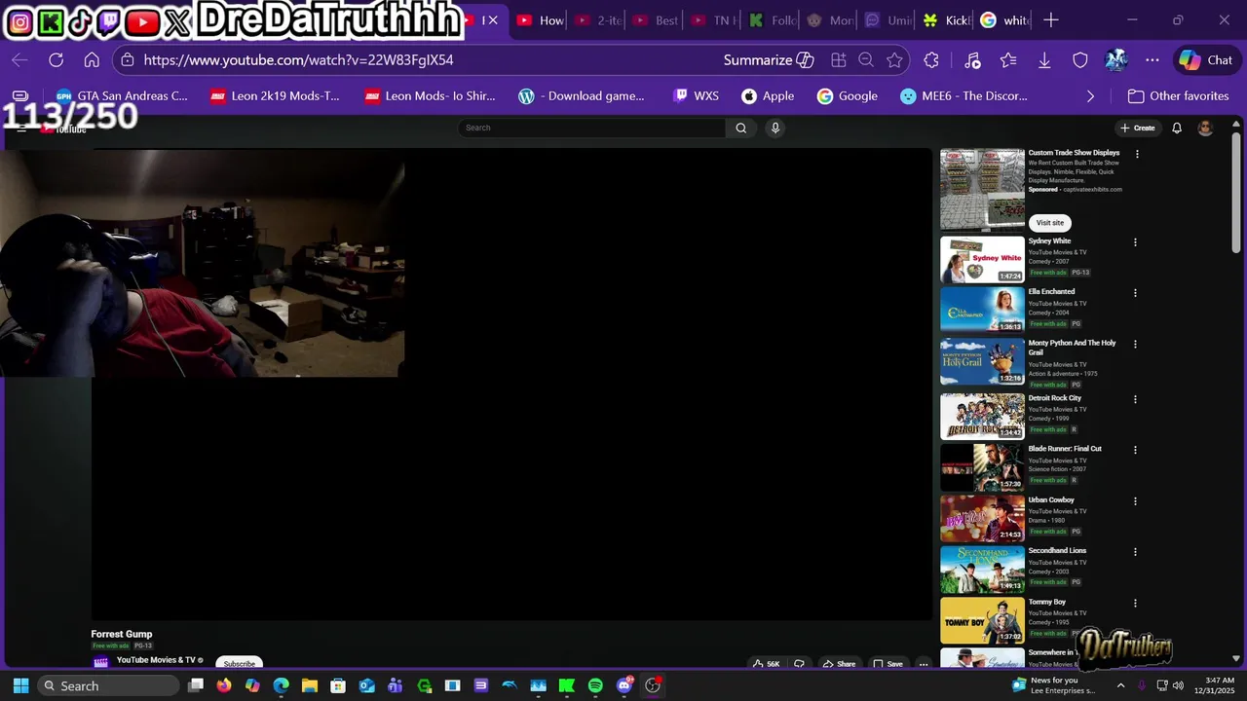Viewport: 1247px width, 701px height.
Task: Open options menu for Custom Trade Show Displays ad
Action: 1137,154
